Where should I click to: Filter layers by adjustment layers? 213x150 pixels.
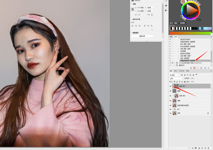tap(185, 75)
